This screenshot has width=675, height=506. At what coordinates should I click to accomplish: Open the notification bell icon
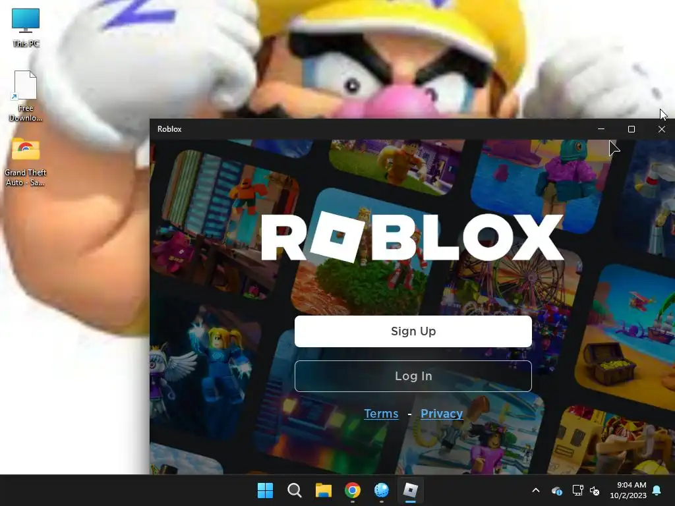(657, 490)
